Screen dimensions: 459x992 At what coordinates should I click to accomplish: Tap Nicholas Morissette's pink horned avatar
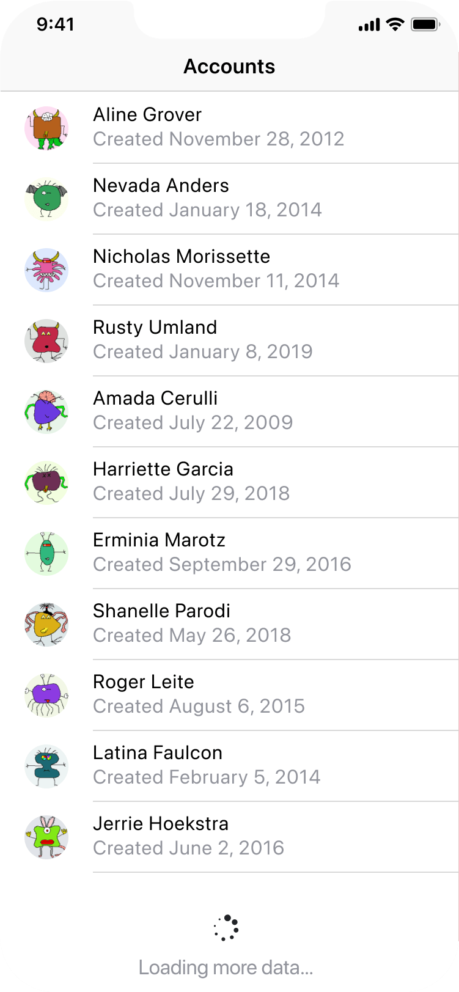[46, 270]
